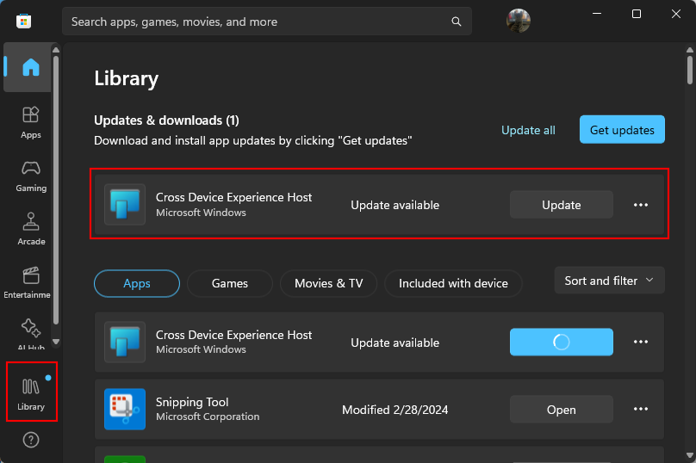Click the search magnifier icon
Image resolution: width=696 pixels, height=463 pixels.
coord(456,22)
